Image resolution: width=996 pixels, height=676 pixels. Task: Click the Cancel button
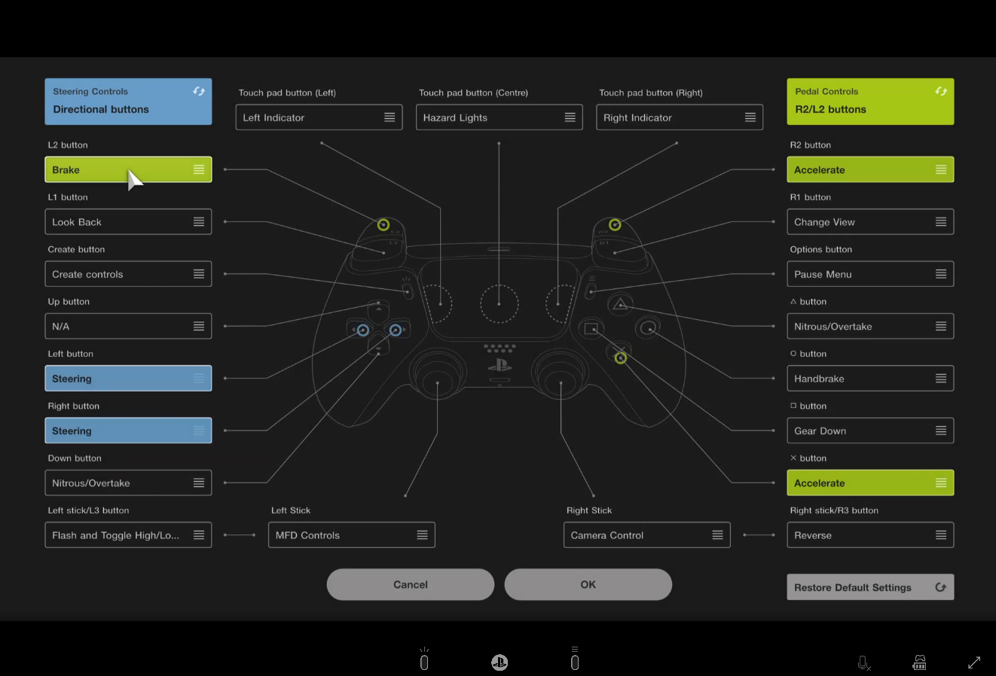pyautogui.click(x=411, y=585)
